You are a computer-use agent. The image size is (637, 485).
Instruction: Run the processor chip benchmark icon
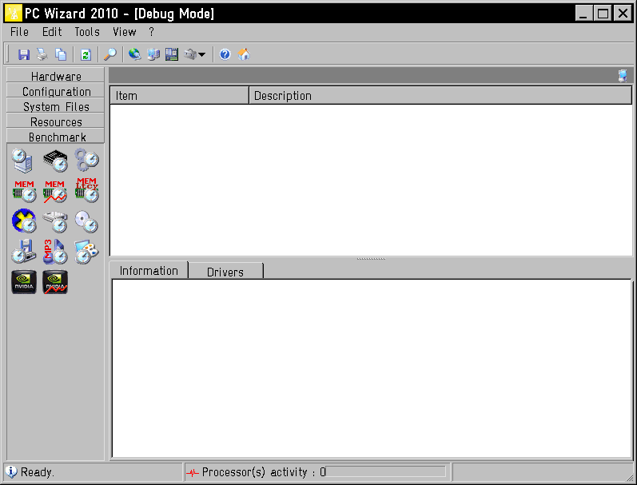(x=56, y=160)
